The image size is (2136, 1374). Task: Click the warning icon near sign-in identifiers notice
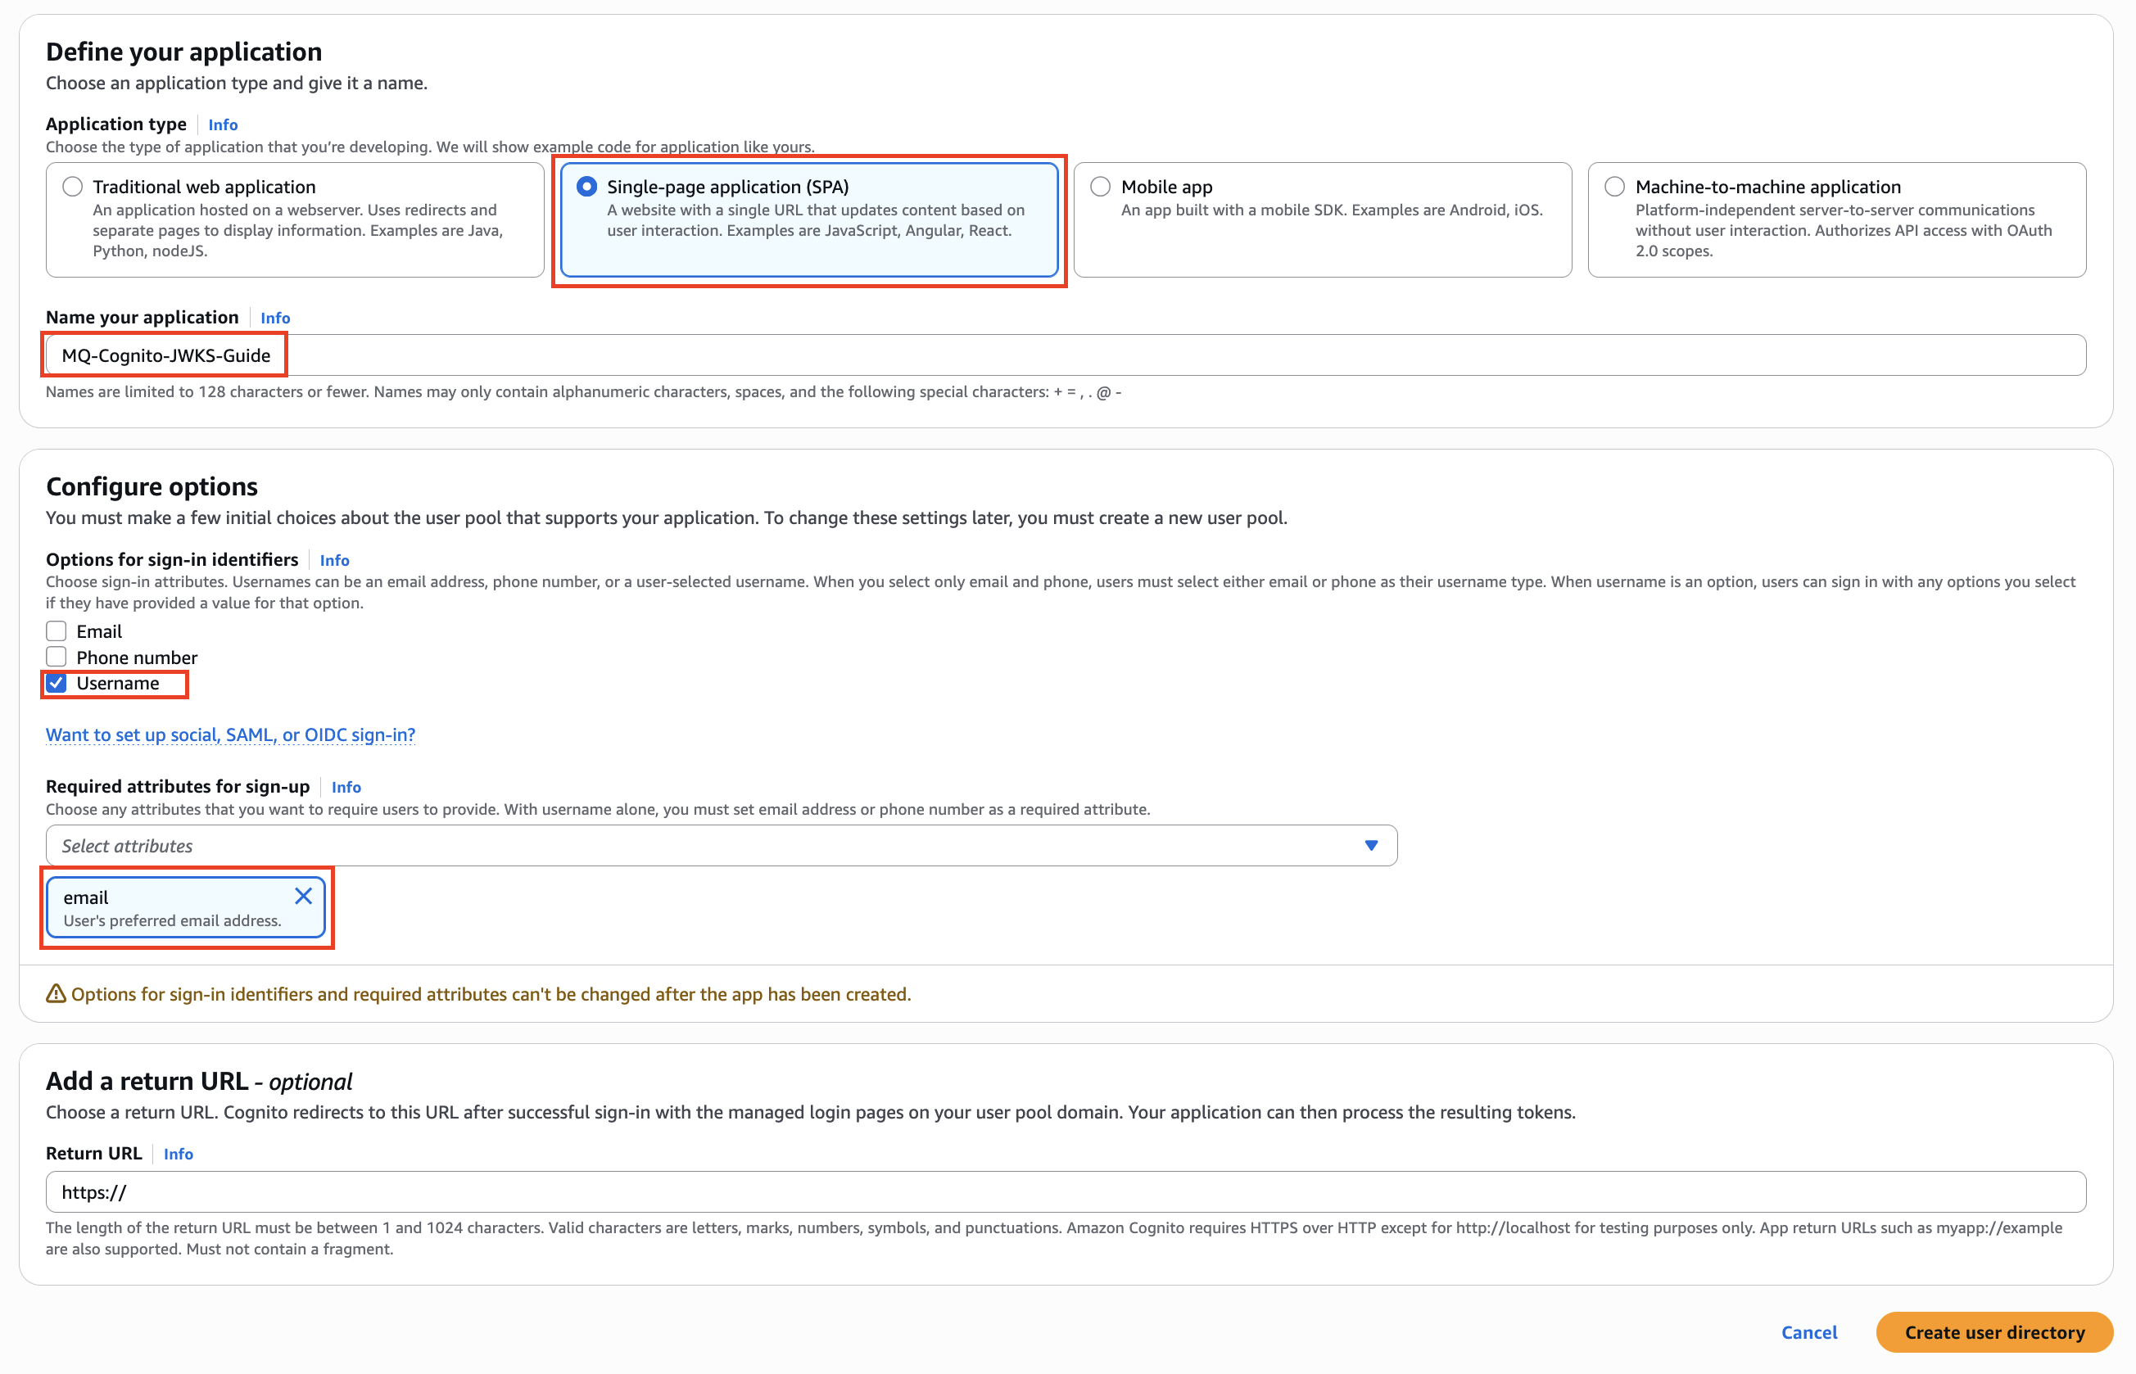click(x=57, y=994)
